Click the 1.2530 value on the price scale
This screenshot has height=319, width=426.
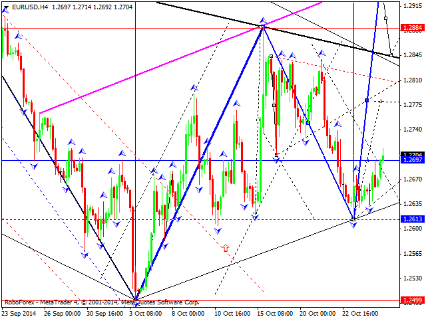click(413, 278)
